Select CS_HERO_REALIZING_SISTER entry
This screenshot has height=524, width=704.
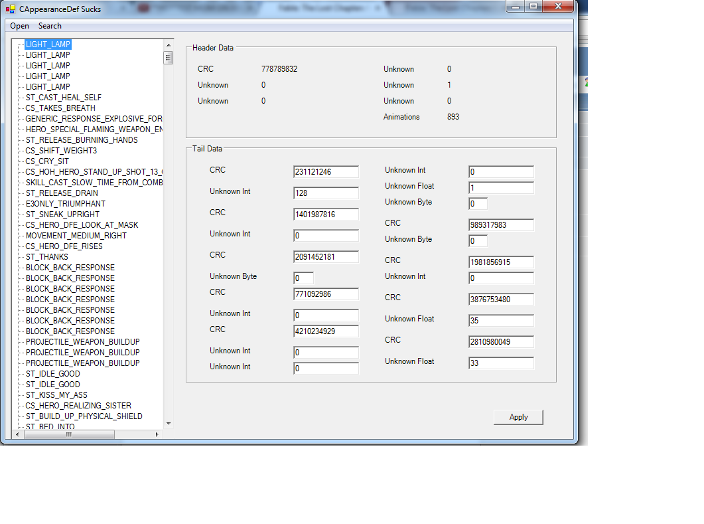coord(78,406)
